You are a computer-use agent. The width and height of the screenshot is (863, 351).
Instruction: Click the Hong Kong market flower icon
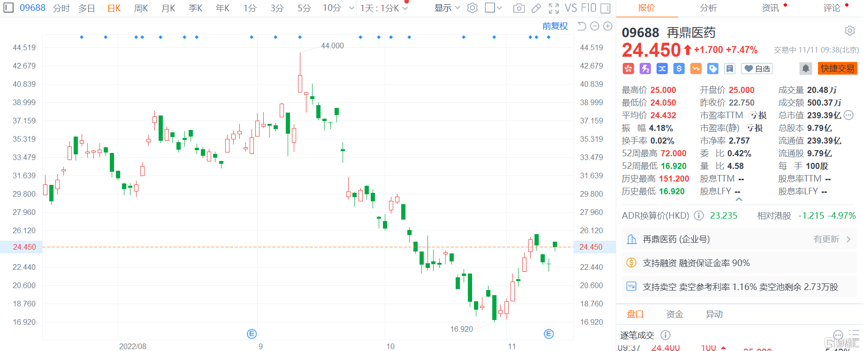628,69
